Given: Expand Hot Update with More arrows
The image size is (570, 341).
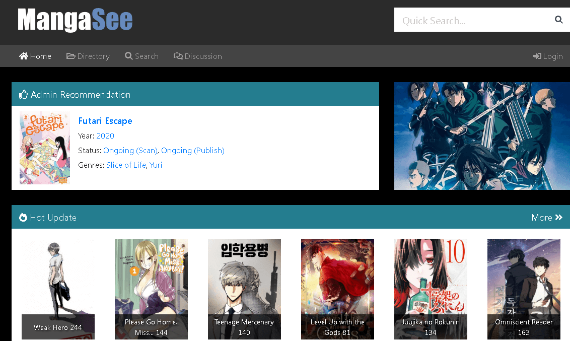Looking at the screenshot, I should 547,218.
